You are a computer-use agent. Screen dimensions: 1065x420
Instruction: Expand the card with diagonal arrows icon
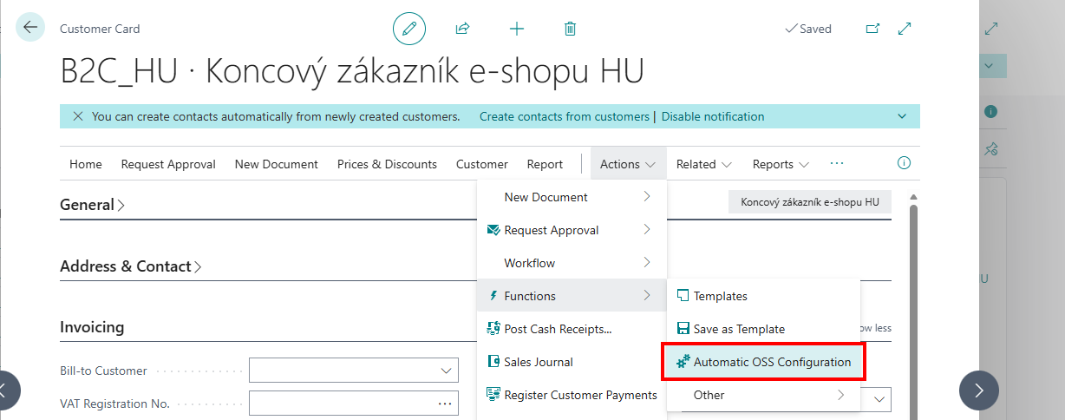(x=905, y=29)
